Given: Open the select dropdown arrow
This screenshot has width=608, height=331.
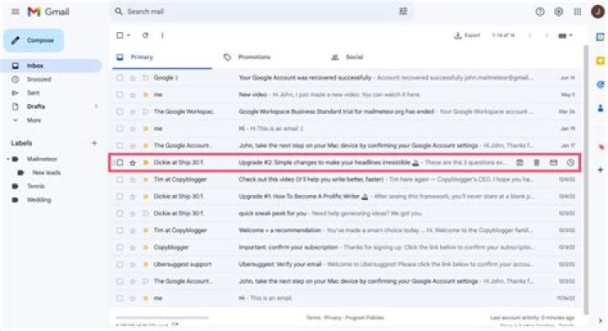Looking at the screenshot, I should click(128, 35).
